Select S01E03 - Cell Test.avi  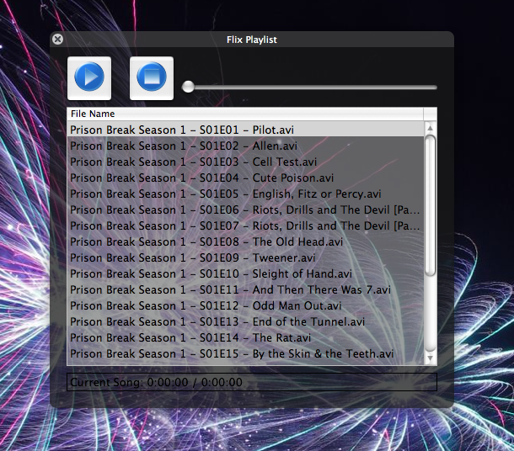point(245,162)
